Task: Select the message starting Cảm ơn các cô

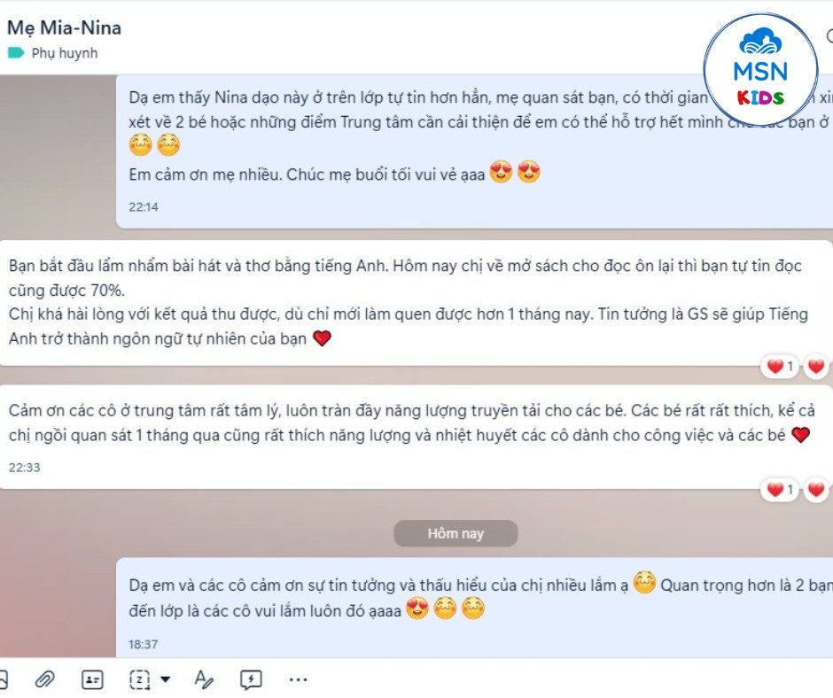Action: pos(416,437)
